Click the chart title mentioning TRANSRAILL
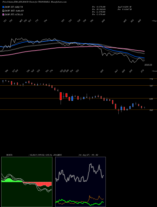 pos(34,2)
